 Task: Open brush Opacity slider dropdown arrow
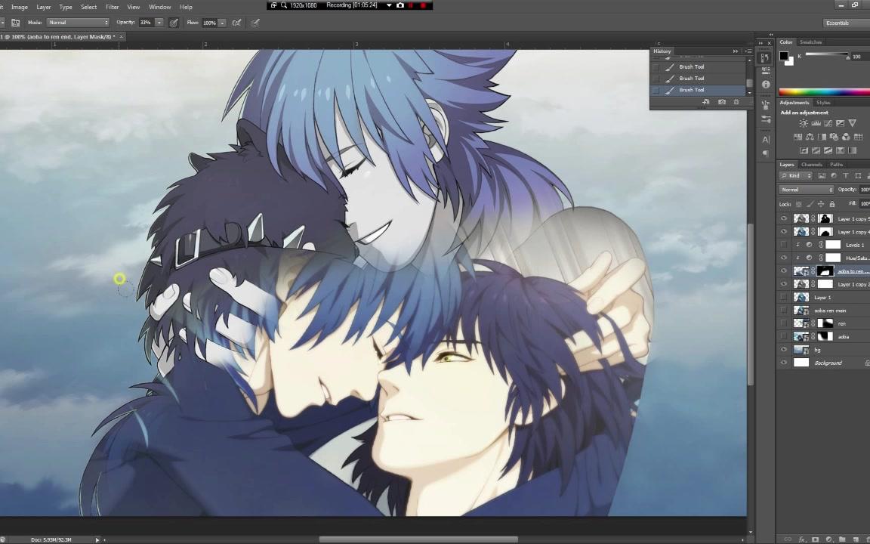tap(159, 23)
